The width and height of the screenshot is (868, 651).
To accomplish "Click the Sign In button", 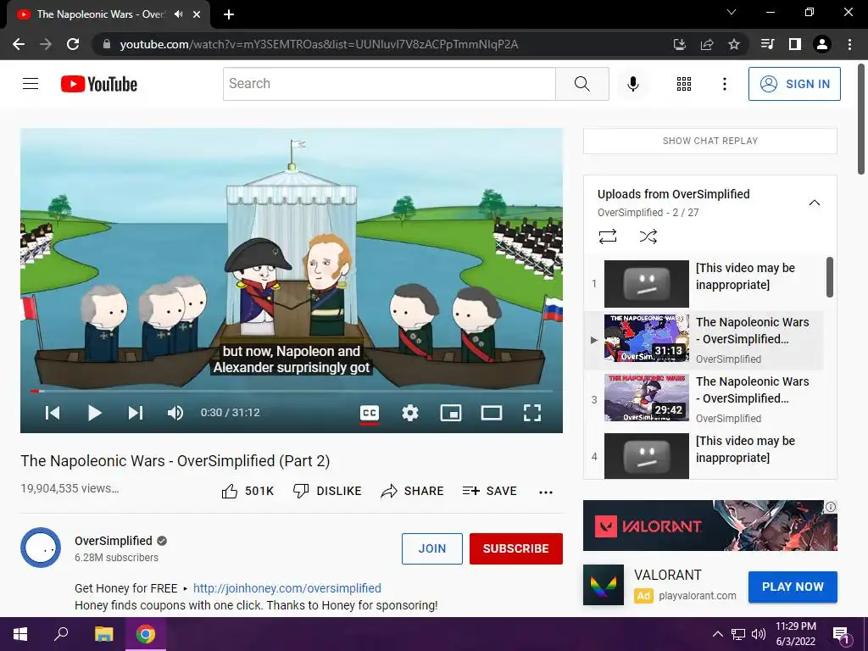I will (794, 84).
